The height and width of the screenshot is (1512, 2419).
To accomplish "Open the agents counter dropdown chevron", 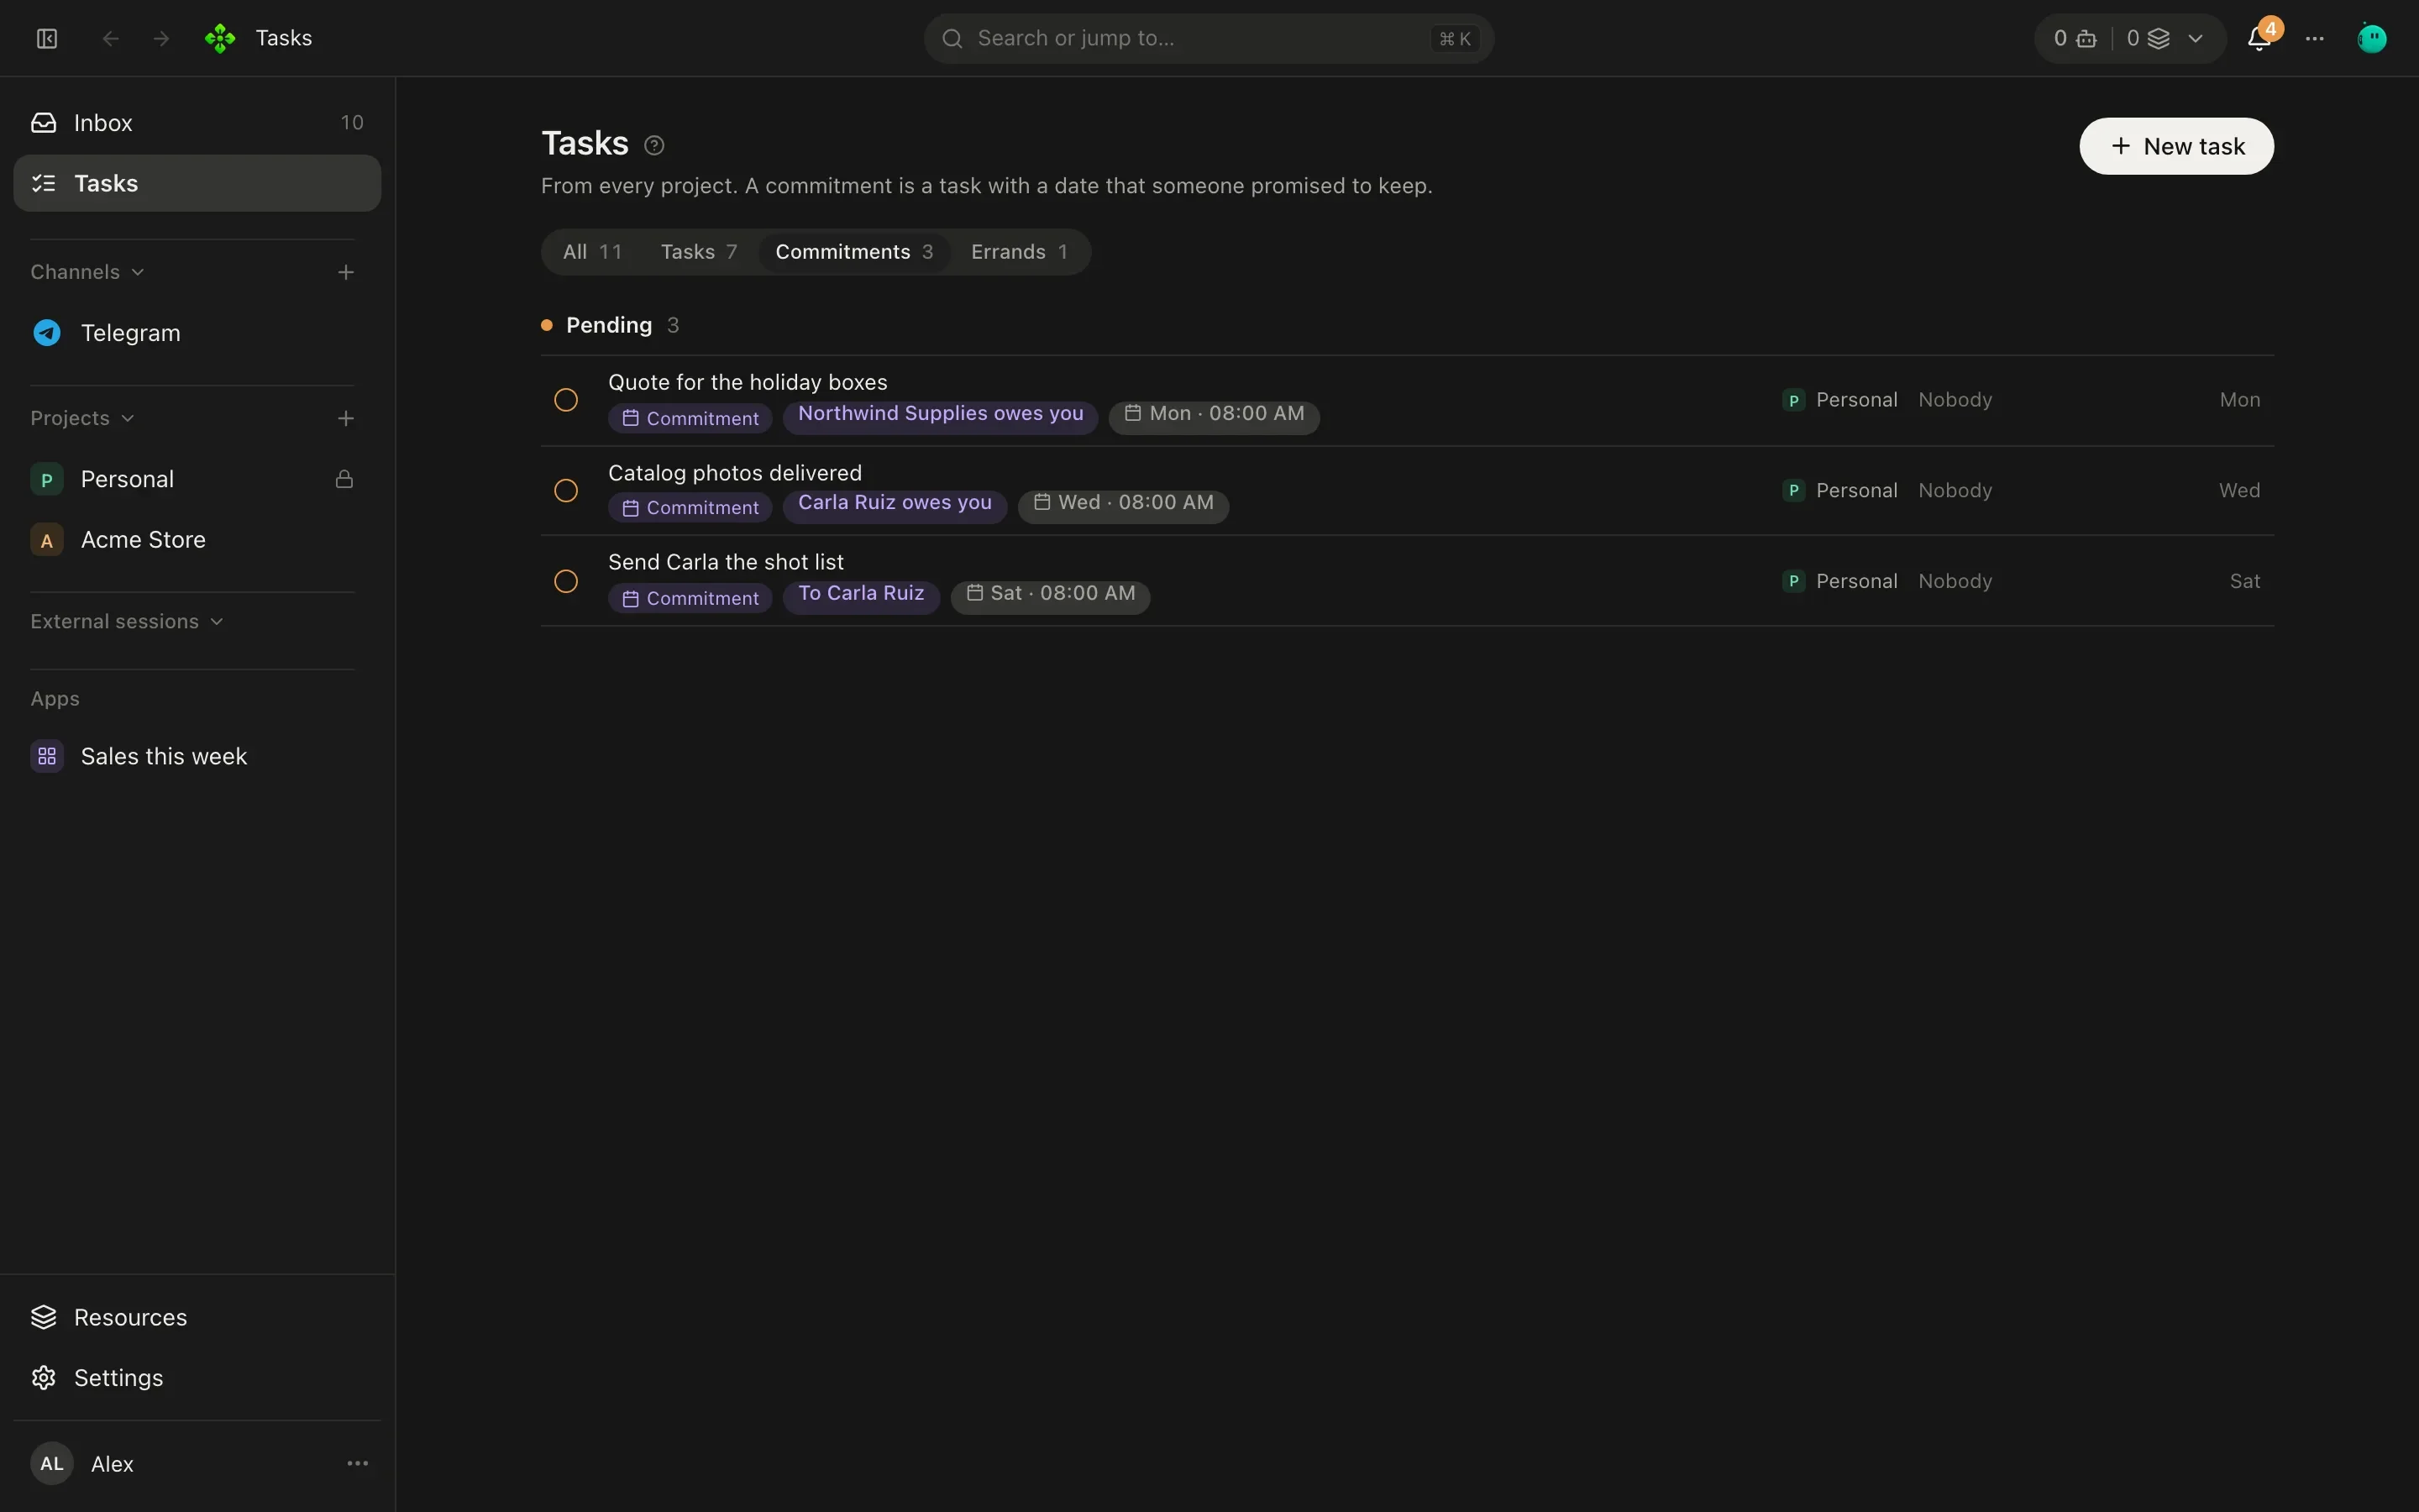I will (2195, 38).
